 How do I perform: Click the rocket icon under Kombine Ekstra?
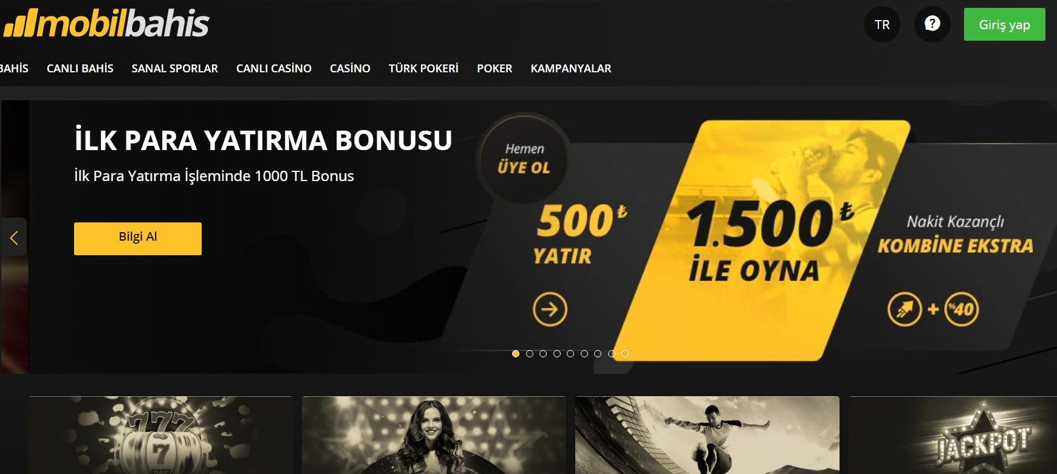[x=905, y=309]
